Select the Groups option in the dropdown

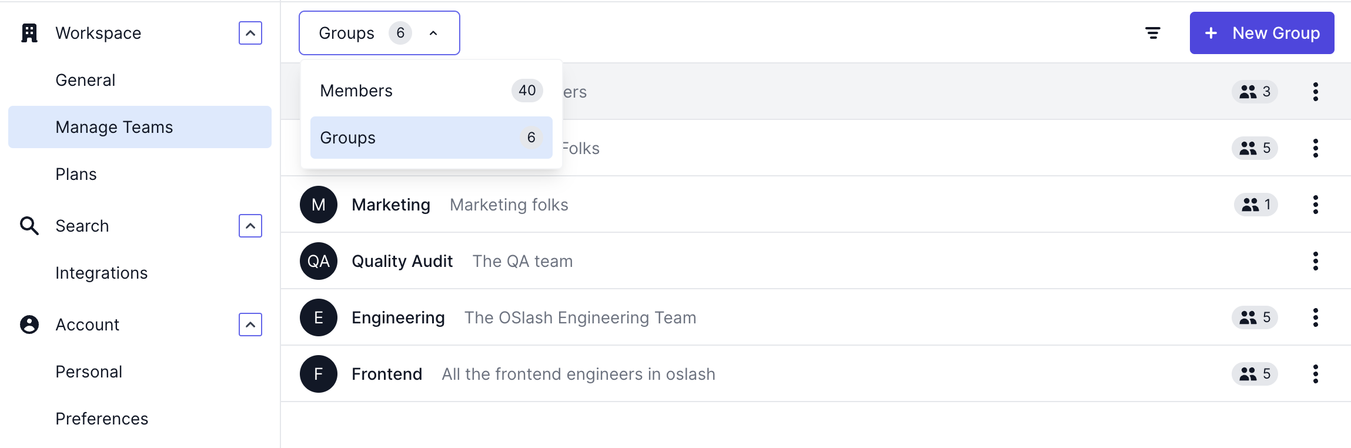coord(431,138)
